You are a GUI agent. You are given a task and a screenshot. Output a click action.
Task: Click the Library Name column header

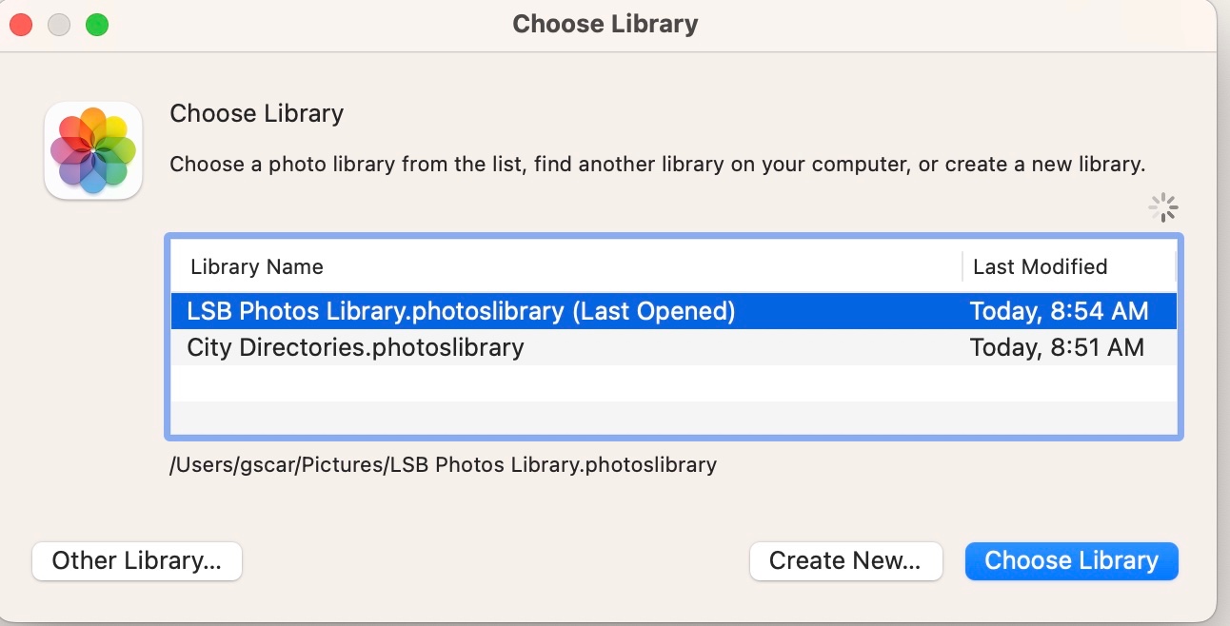(x=256, y=266)
